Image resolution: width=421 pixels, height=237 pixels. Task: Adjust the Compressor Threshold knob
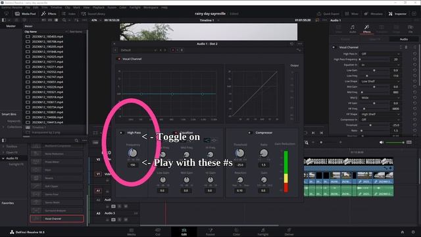pos(239,153)
